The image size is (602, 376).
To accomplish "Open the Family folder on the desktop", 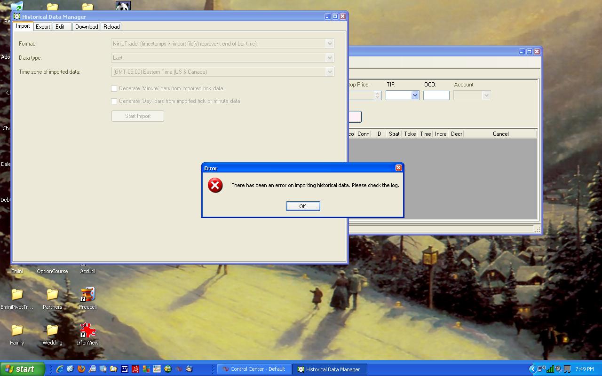I will point(17,334).
